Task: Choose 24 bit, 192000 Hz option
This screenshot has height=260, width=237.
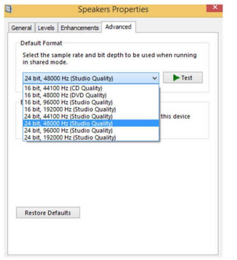Action: [70, 138]
